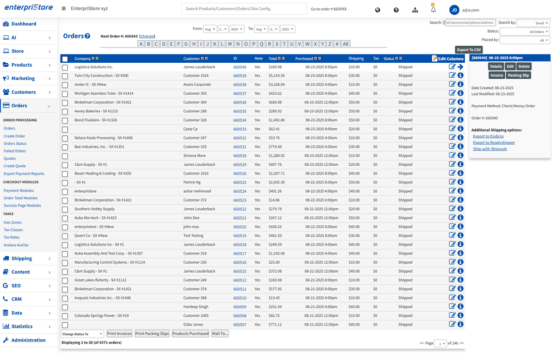Click info icon for order 660536
Viewport: 552px width, 353px height.
click(460, 102)
